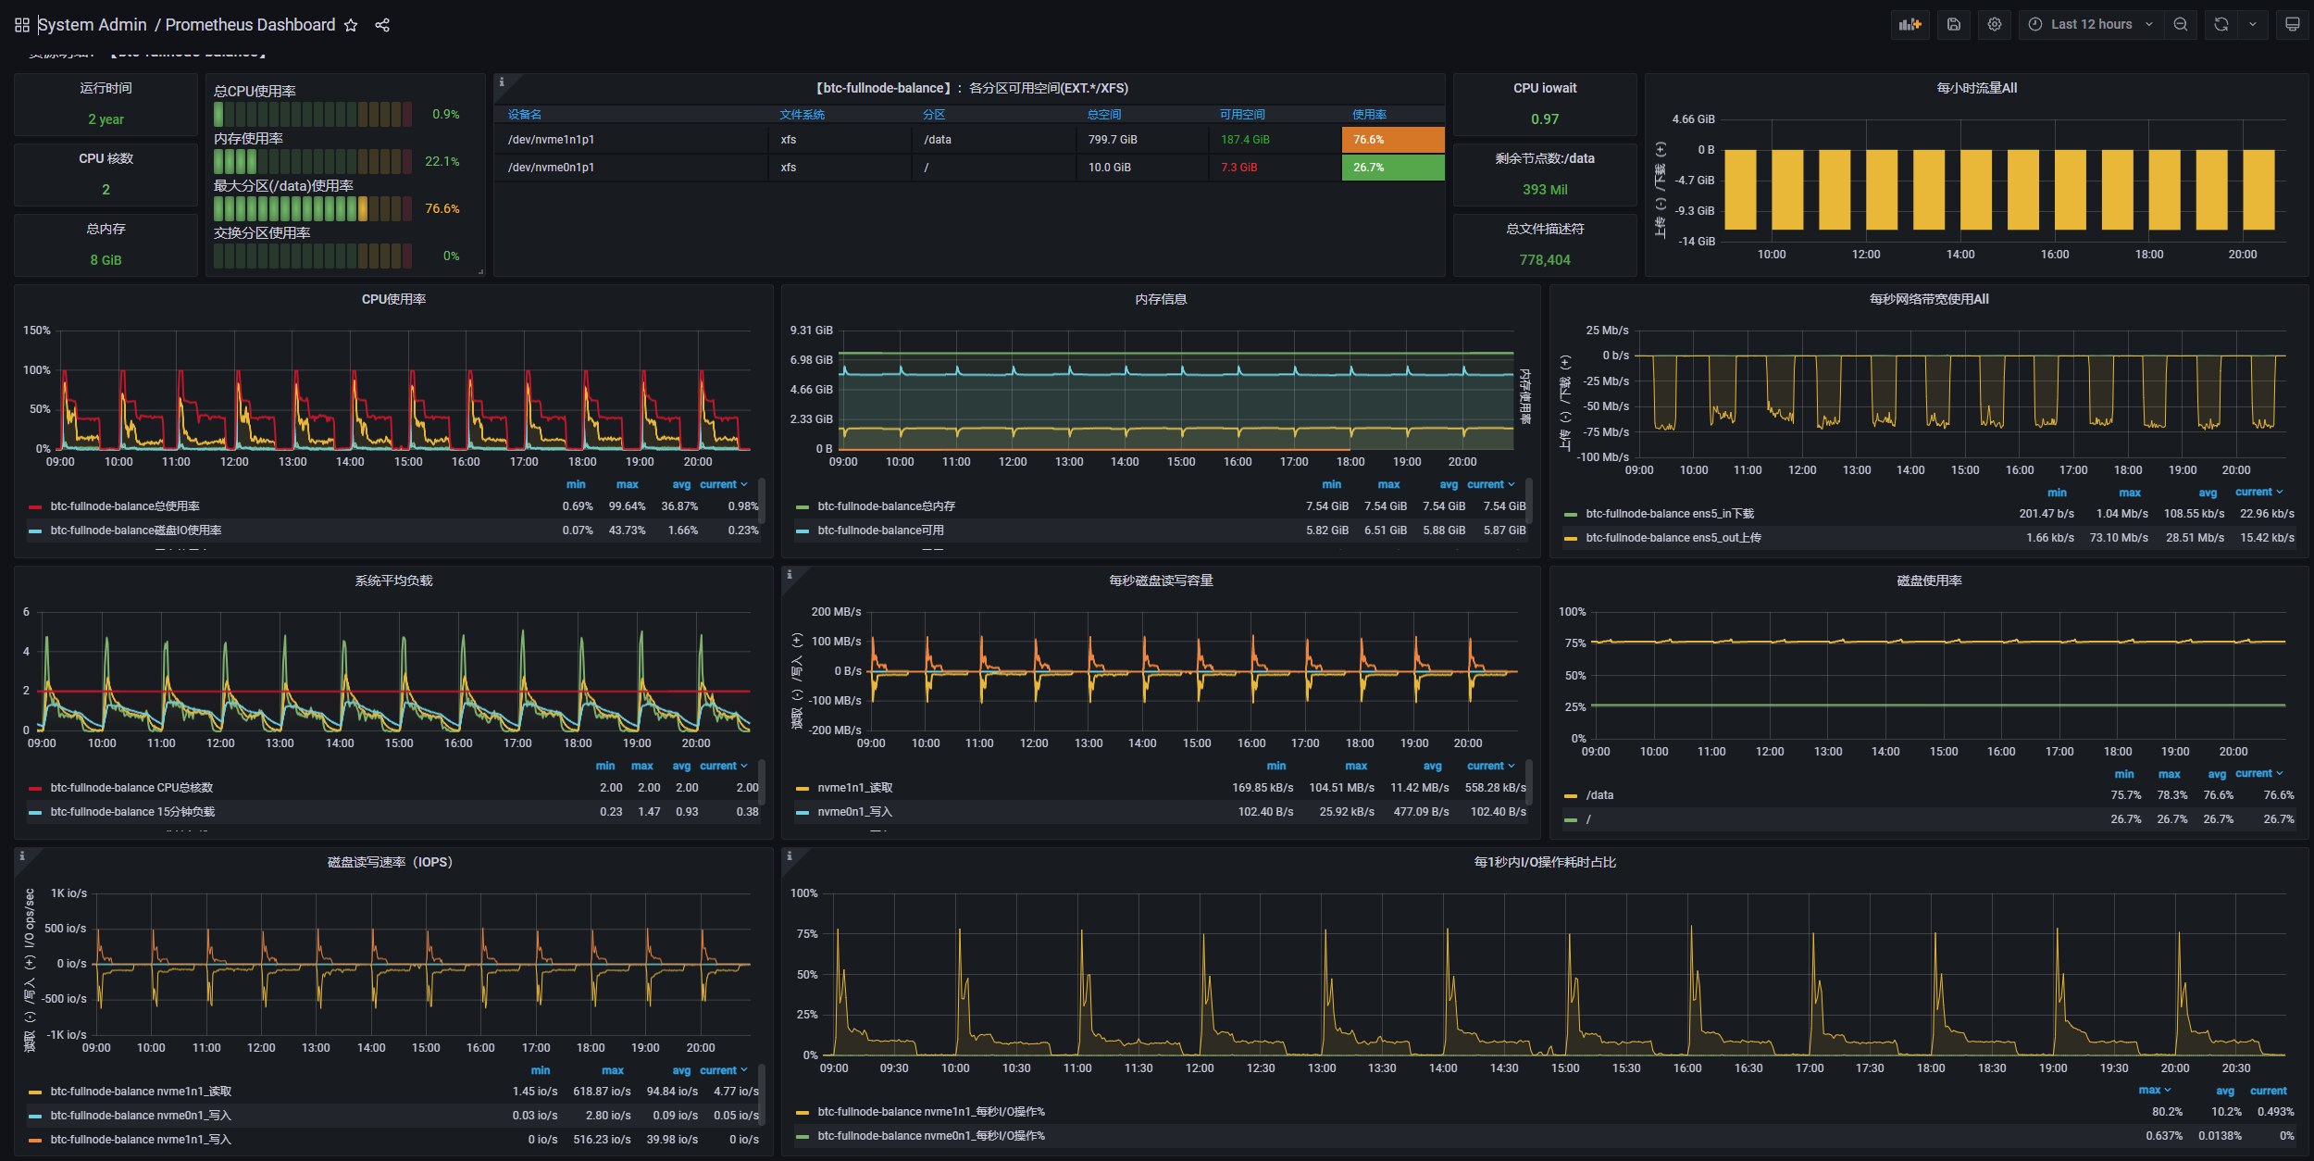Click the CPU usage legend scrollbar
Image resolution: width=2314 pixels, height=1161 pixels.
pyautogui.click(x=762, y=501)
